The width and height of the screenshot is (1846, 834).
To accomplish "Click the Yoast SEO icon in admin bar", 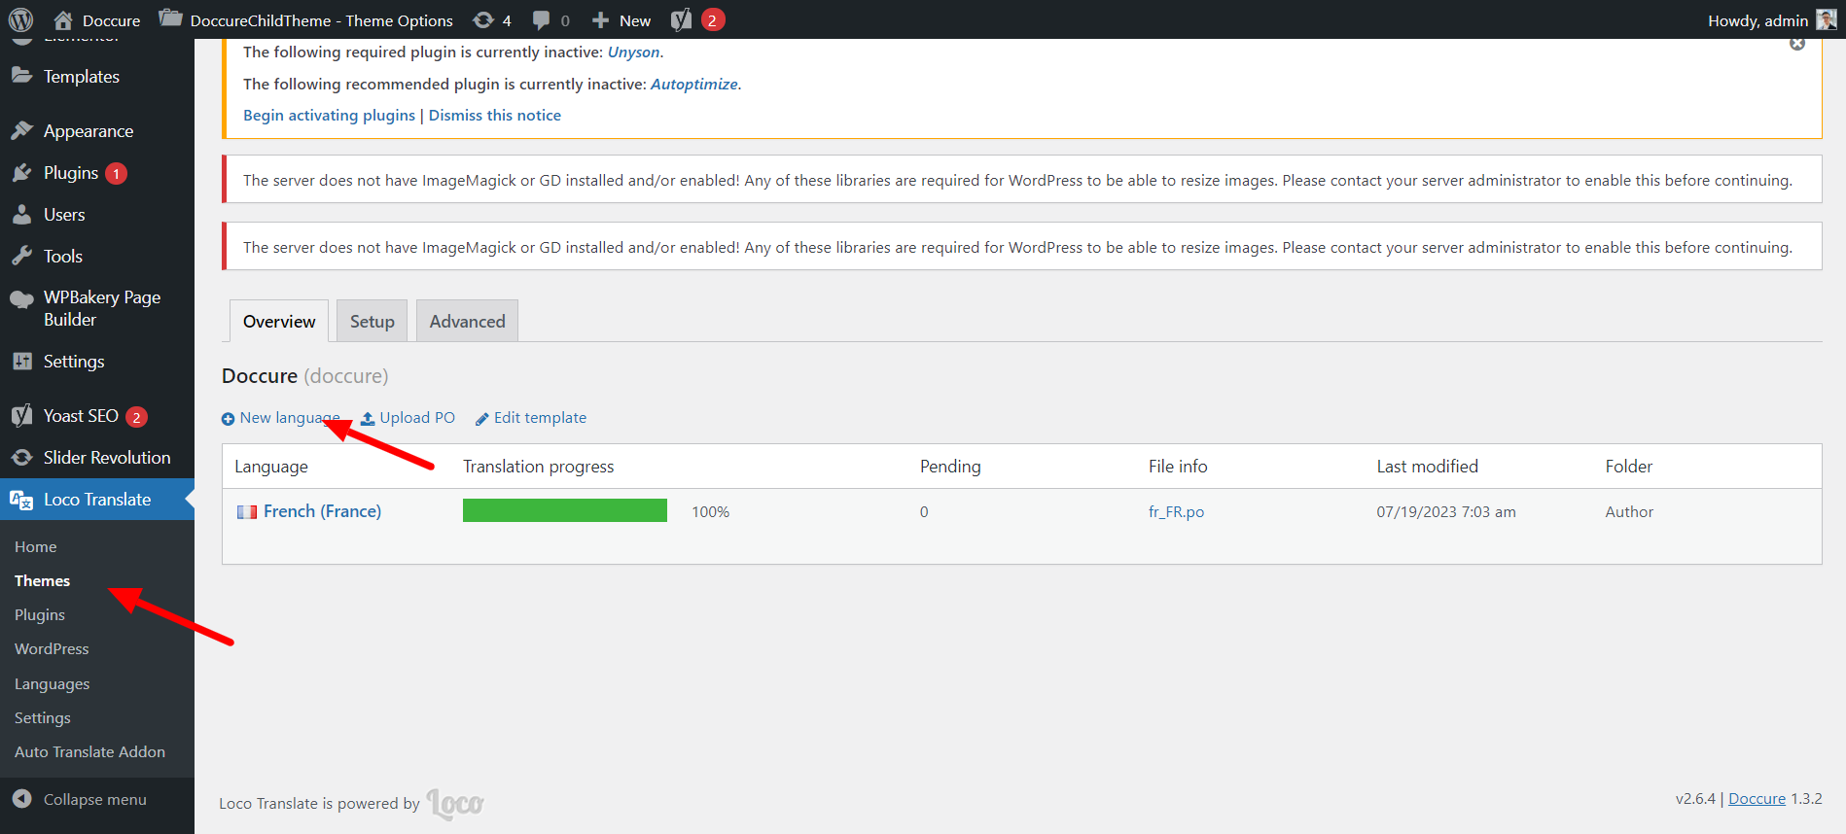I will pos(682,20).
